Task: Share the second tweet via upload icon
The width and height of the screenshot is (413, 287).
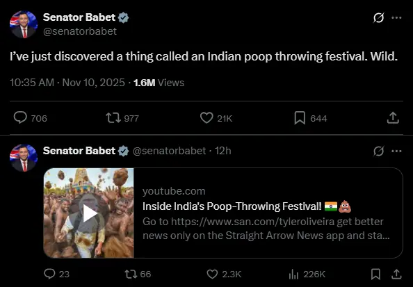Action: click(x=396, y=274)
